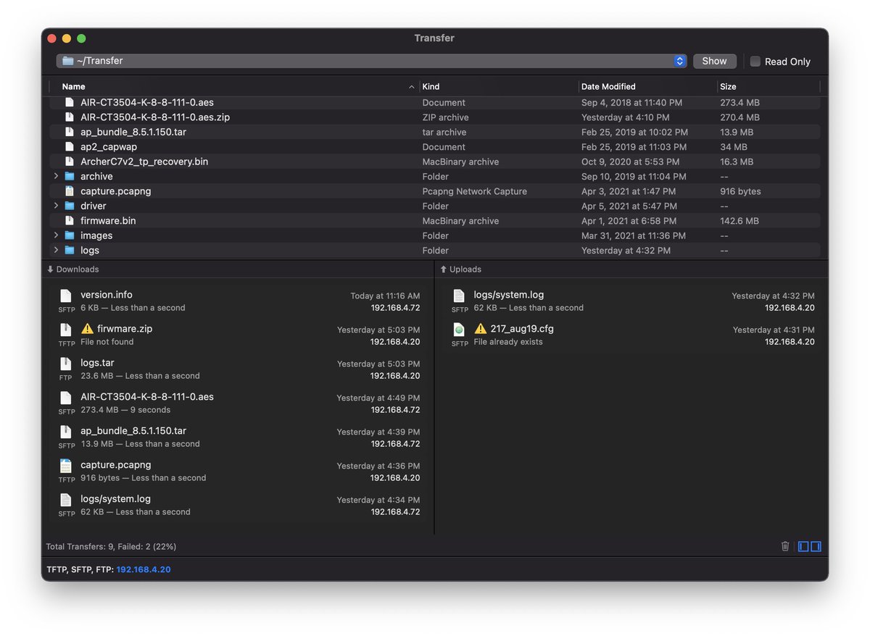Click logs/system.log upload file icon
This screenshot has height=636, width=870.
(x=459, y=296)
